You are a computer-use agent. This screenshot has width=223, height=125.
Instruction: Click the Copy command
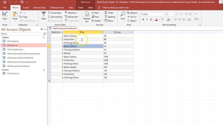pyautogui.click(x=23, y=17)
